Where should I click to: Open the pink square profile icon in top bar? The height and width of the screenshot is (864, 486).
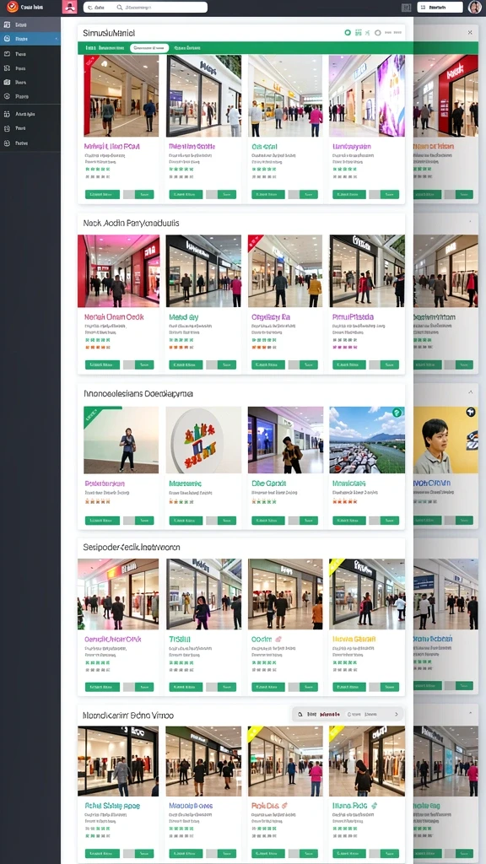pyautogui.click(x=69, y=7)
